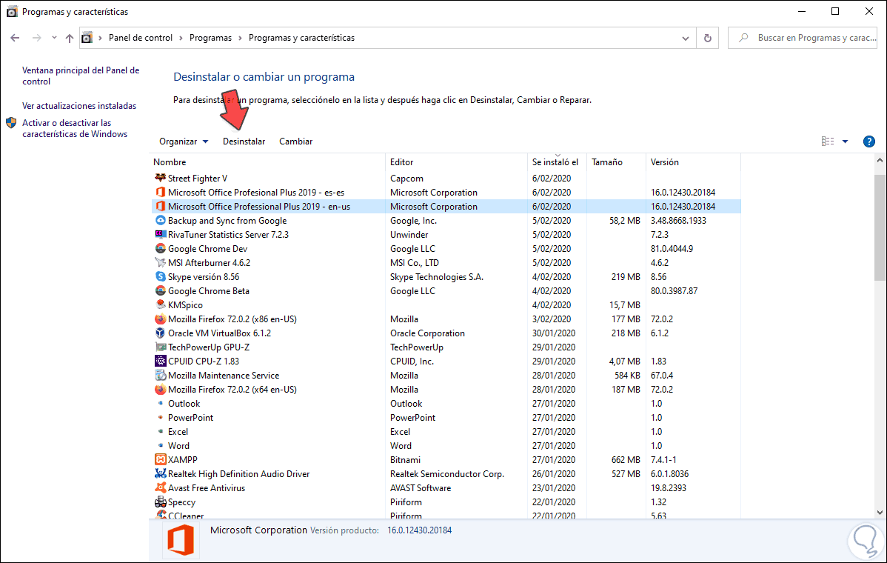Expand the chevron after Panel de control
Screen dimensions: 887x563
[x=181, y=38]
